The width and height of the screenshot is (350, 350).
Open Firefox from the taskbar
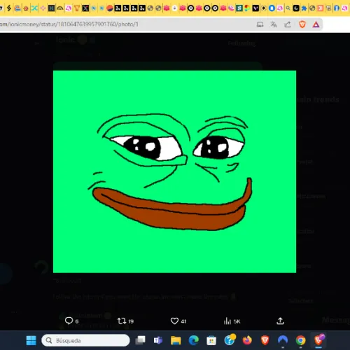coord(247,340)
